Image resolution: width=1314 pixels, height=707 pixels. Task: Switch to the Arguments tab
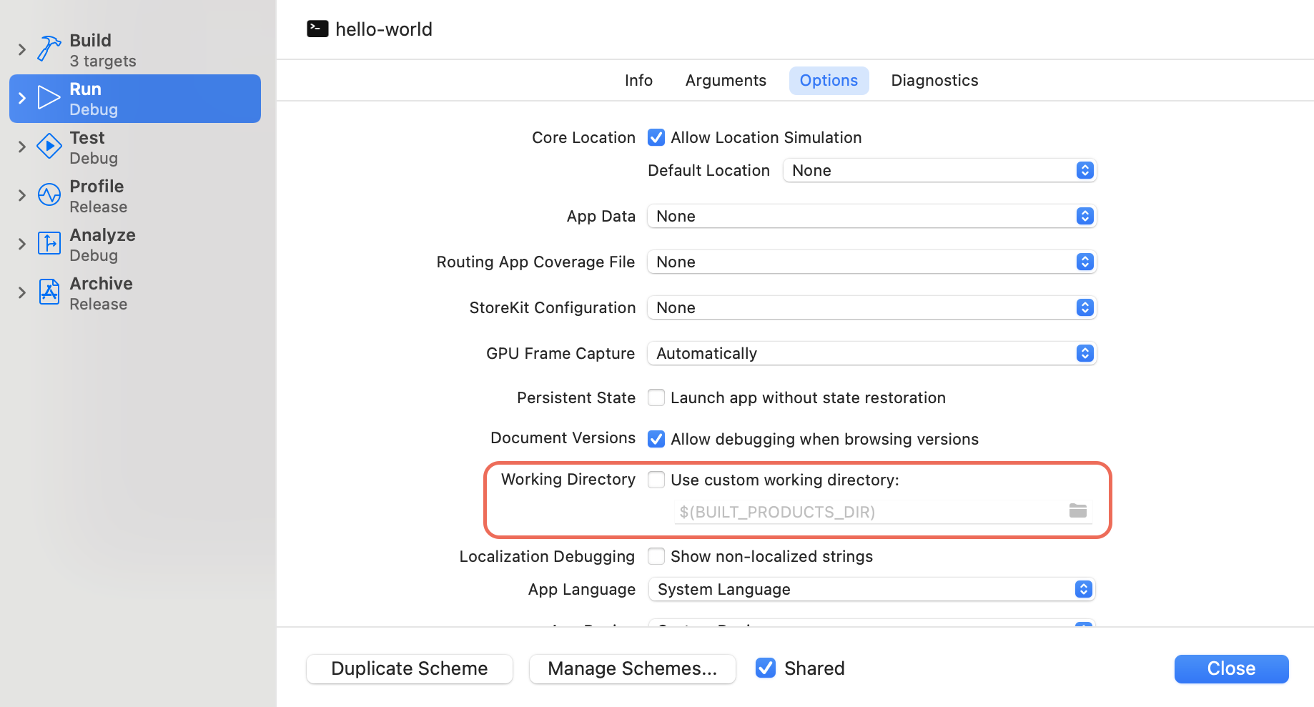(725, 80)
